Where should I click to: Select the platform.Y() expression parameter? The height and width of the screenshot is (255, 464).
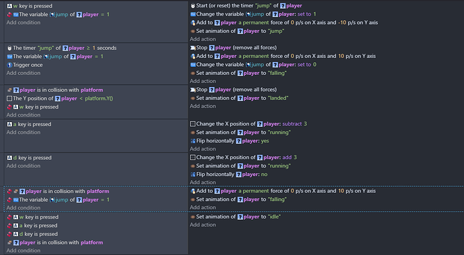pyautogui.click(x=99, y=98)
